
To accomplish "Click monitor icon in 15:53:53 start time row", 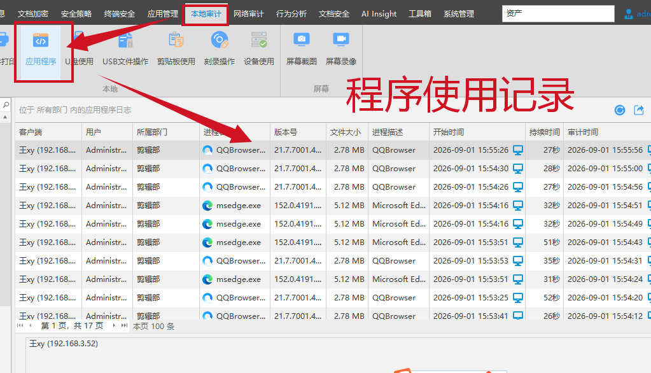I will pos(518,261).
